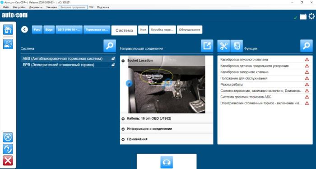Click warning triangle next to Калибровка впускного клапана
316x169 pixels.
tap(307, 60)
